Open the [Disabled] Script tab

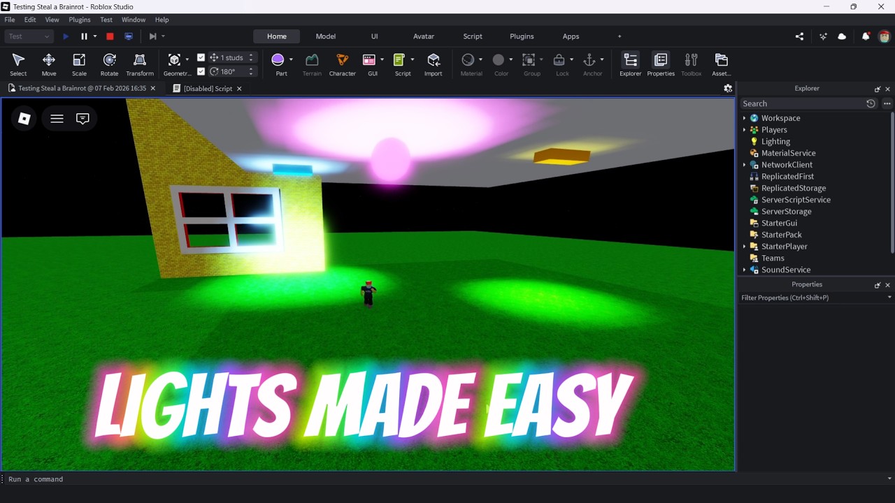click(207, 88)
